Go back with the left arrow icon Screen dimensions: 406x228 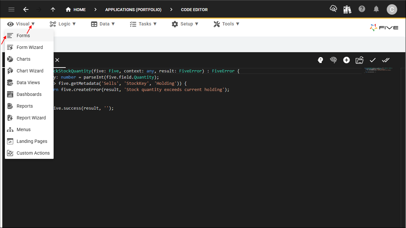(x=26, y=9)
